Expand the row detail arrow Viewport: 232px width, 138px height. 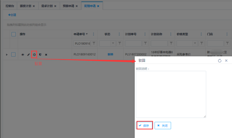click(x=7, y=55)
